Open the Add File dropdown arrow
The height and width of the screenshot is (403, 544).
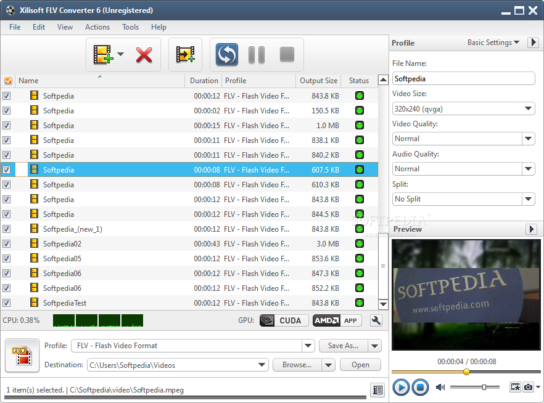tap(120, 54)
